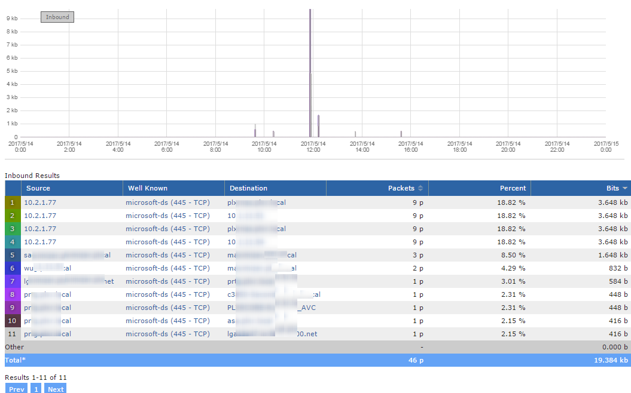Open the destination ending in _AVC

(x=272, y=308)
